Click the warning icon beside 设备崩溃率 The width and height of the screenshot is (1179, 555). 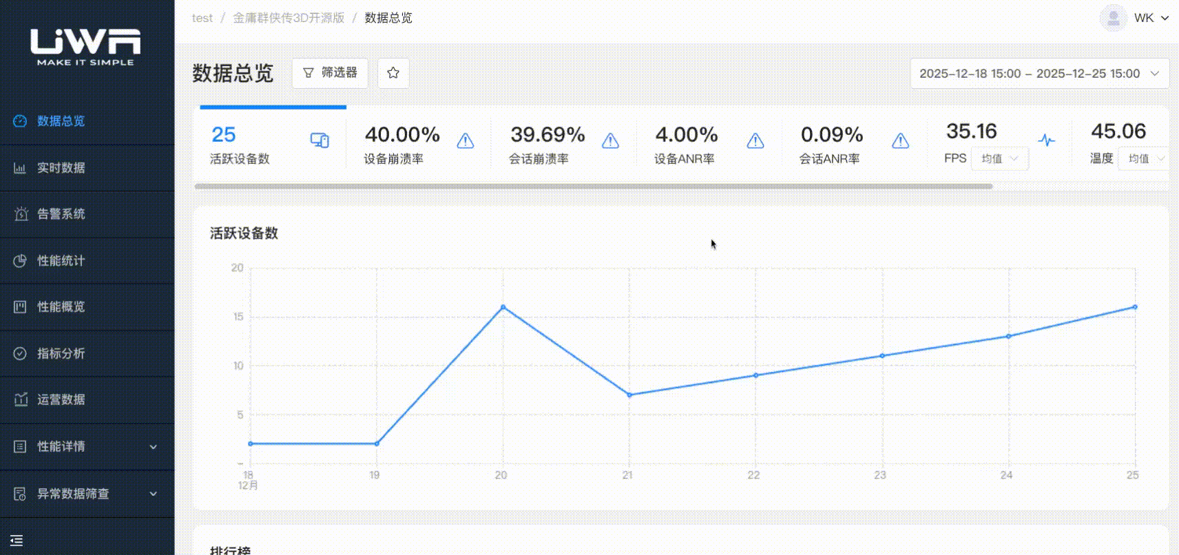click(466, 141)
